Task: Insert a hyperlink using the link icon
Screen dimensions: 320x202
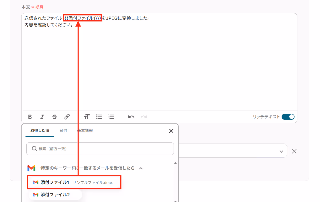Action: (67, 117)
